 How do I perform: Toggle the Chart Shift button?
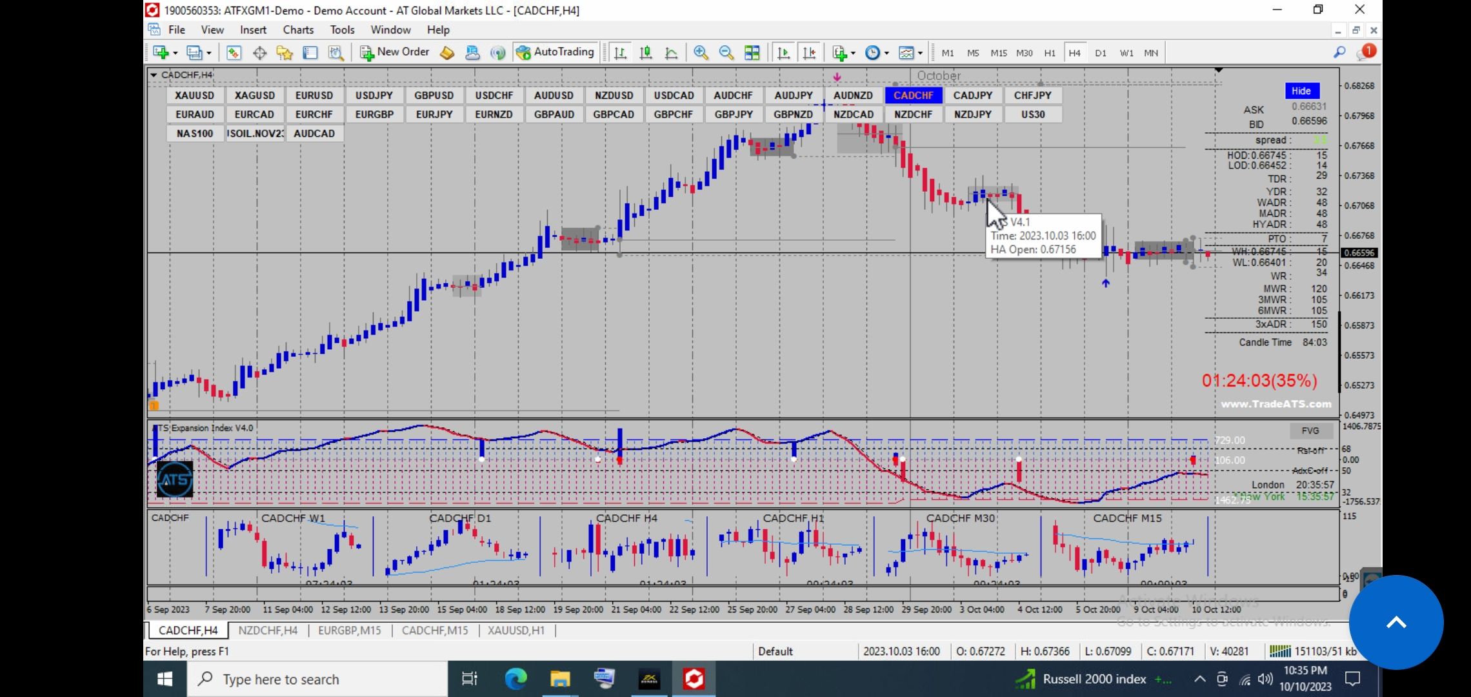[x=809, y=53]
